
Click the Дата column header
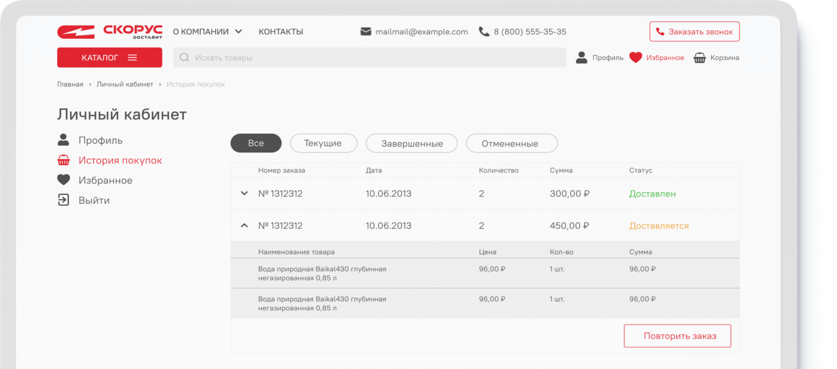(374, 170)
